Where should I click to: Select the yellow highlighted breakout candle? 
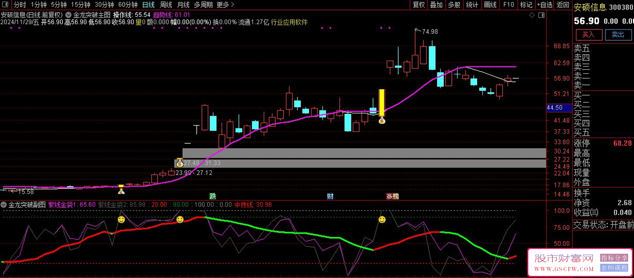381,102
